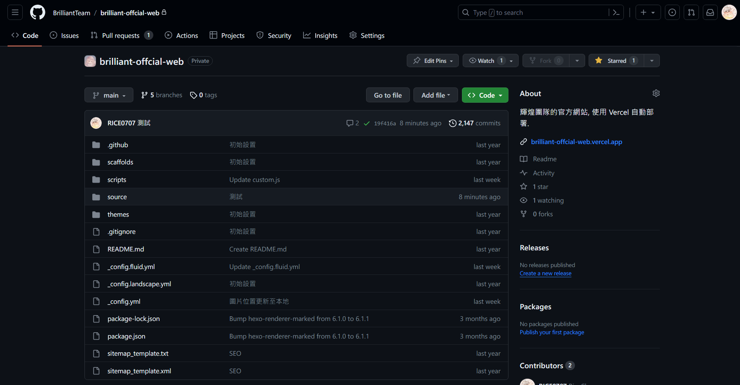Click the branches icon next to 5 branches

(145, 95)
